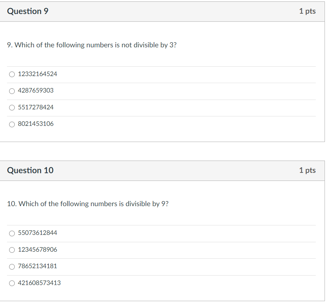This screenshot has width=327, height=305.
Task: Select answer 421608573413 in Question 10
Action: [12, 283]
